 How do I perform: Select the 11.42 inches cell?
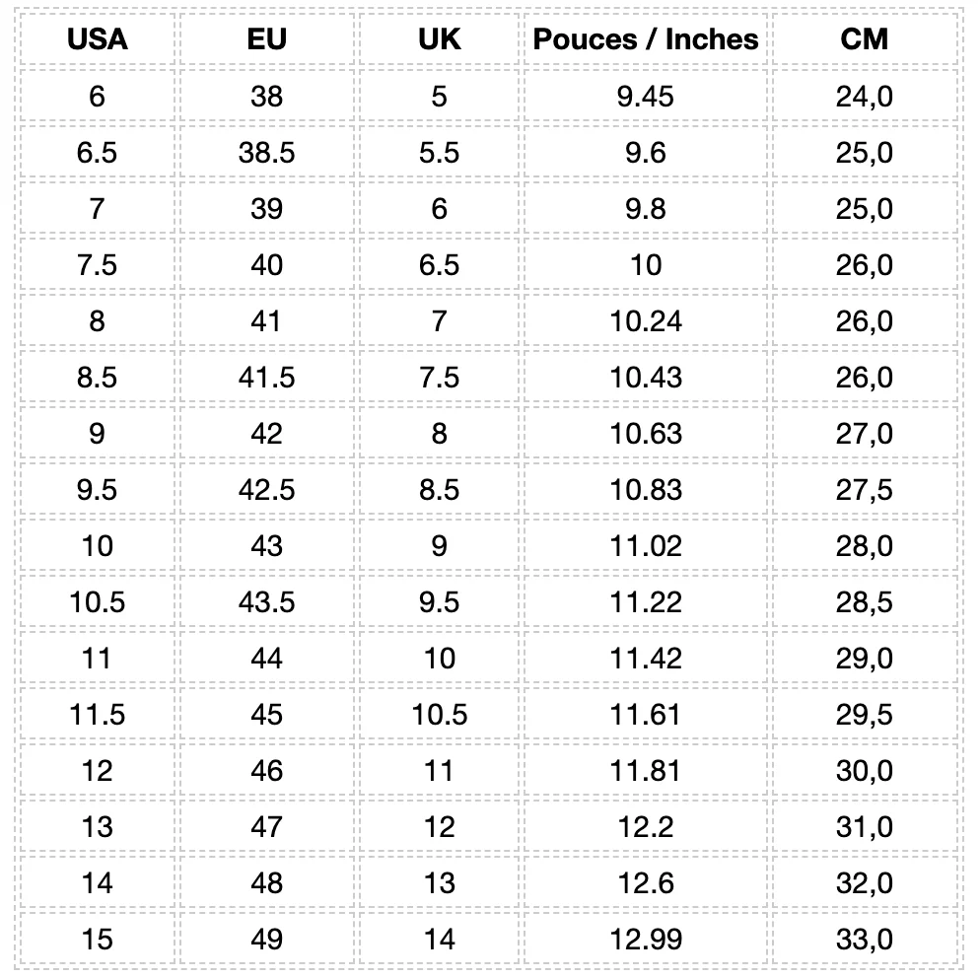coord(646,658)
